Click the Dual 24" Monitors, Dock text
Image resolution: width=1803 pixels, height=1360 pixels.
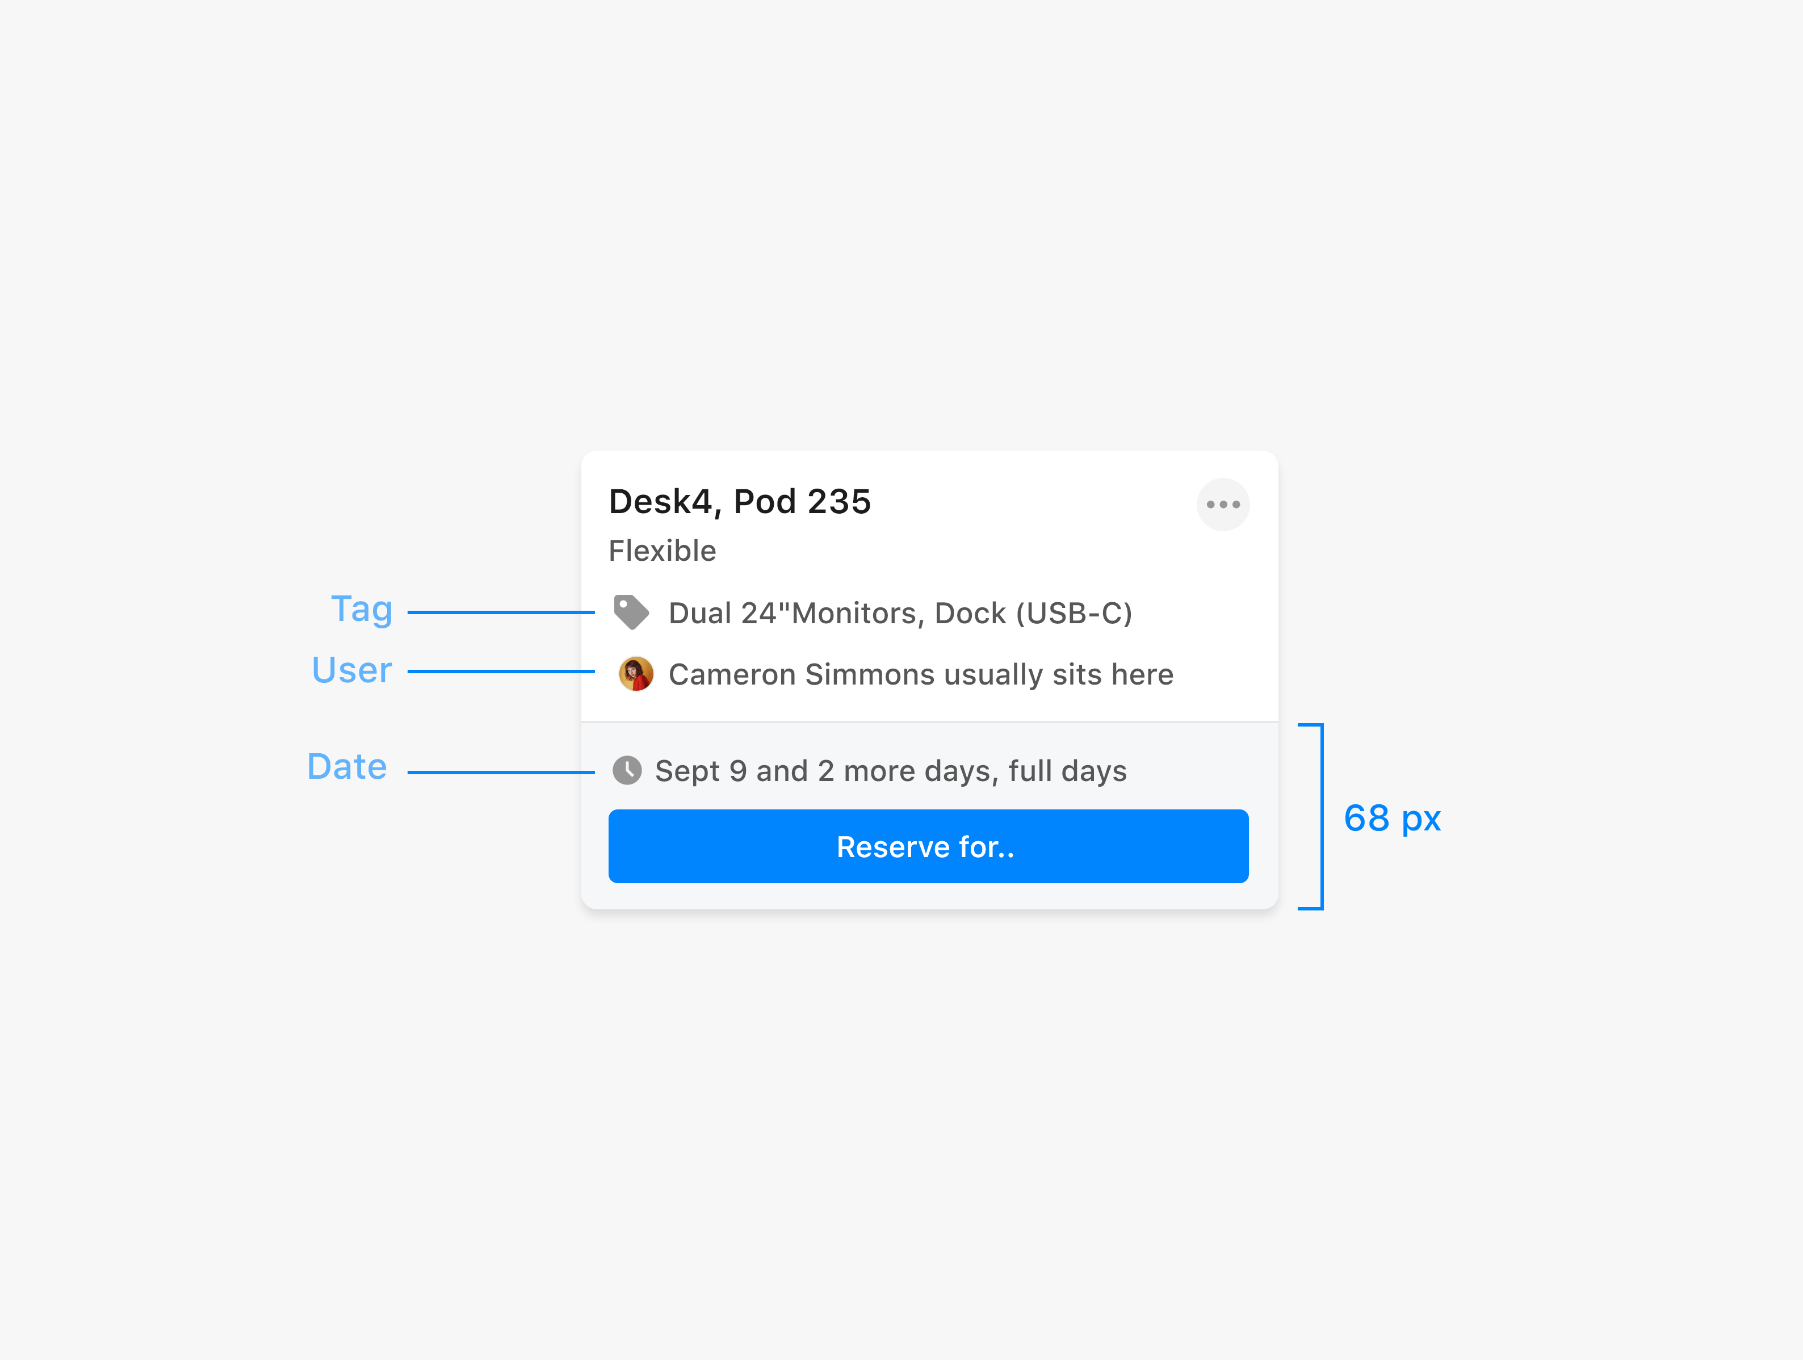coord(900,613)
